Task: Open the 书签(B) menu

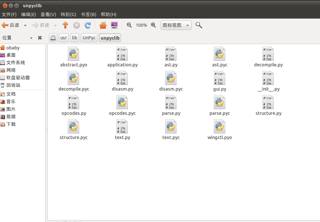Action: (x=89, y=14)
